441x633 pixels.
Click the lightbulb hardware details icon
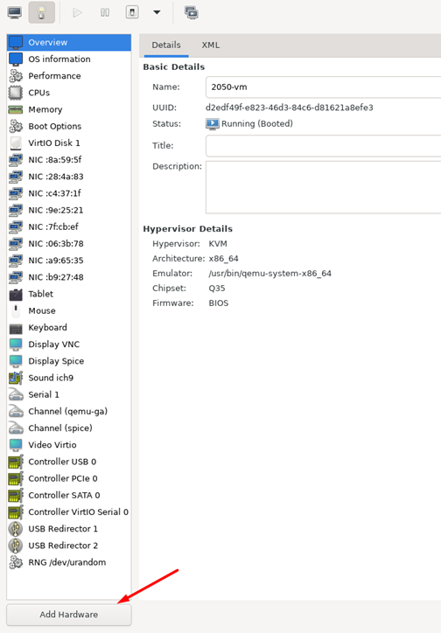[x=42, y=12]
